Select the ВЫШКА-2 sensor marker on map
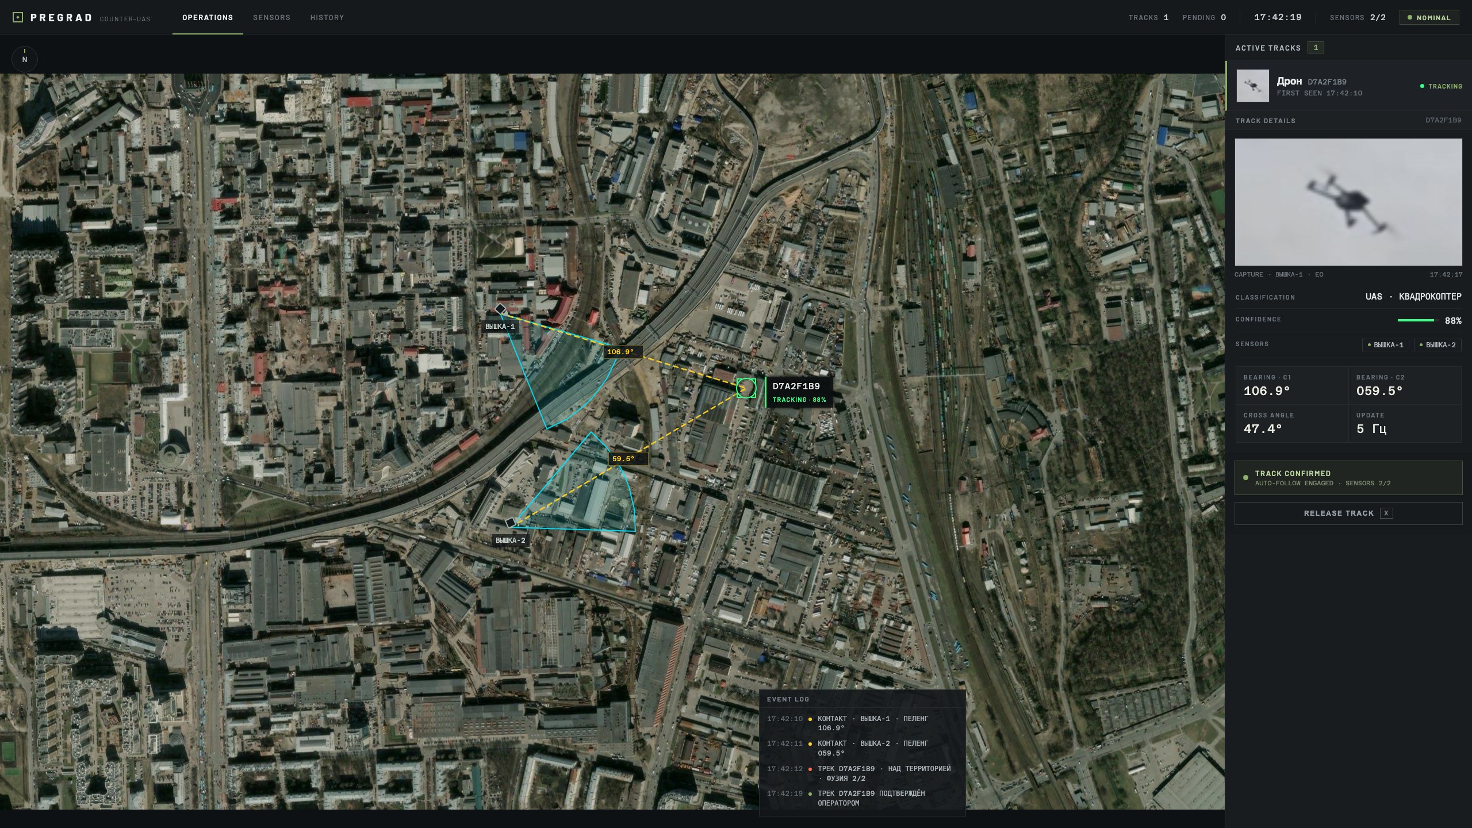The height and width of the screenshot is (828, 1472). click(510, 523)
